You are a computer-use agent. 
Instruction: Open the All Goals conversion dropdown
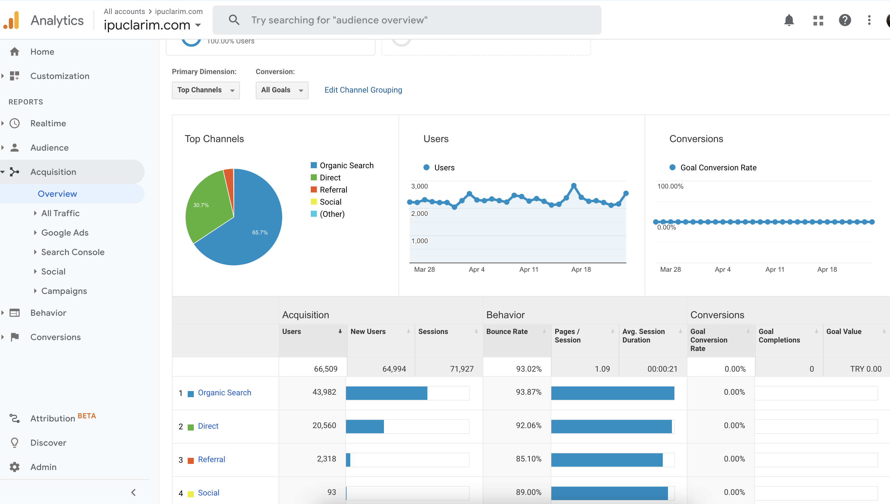282,90
